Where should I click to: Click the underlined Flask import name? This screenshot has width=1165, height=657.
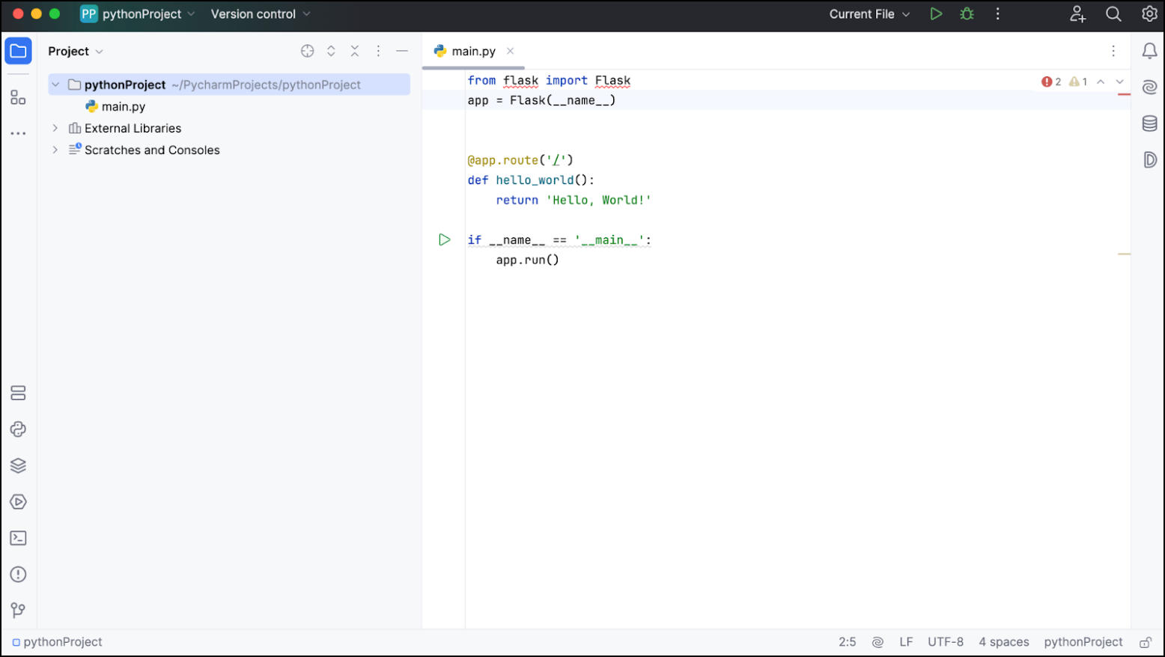coord(612,80)
